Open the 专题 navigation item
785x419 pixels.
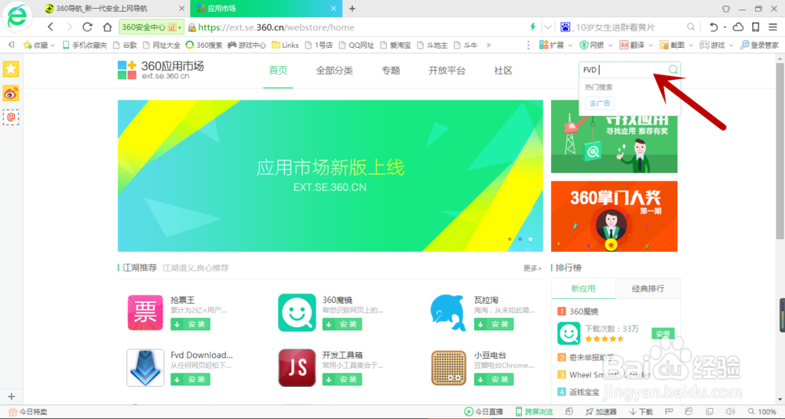391,71
